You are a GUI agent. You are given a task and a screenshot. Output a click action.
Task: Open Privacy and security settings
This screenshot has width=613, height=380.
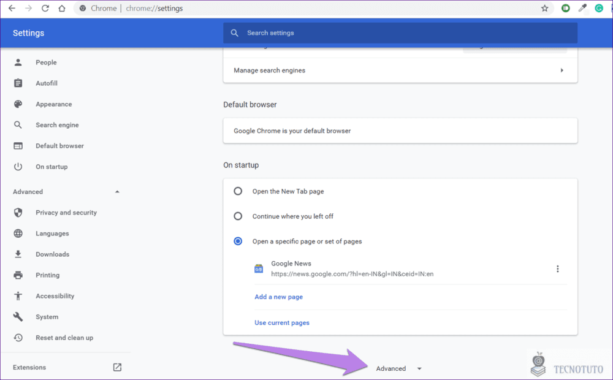[66, 213]
